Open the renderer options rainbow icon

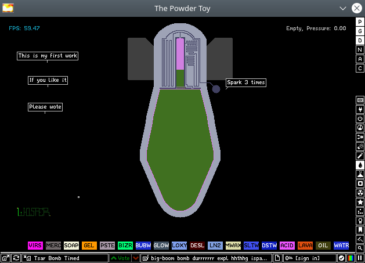pos(350,258)
